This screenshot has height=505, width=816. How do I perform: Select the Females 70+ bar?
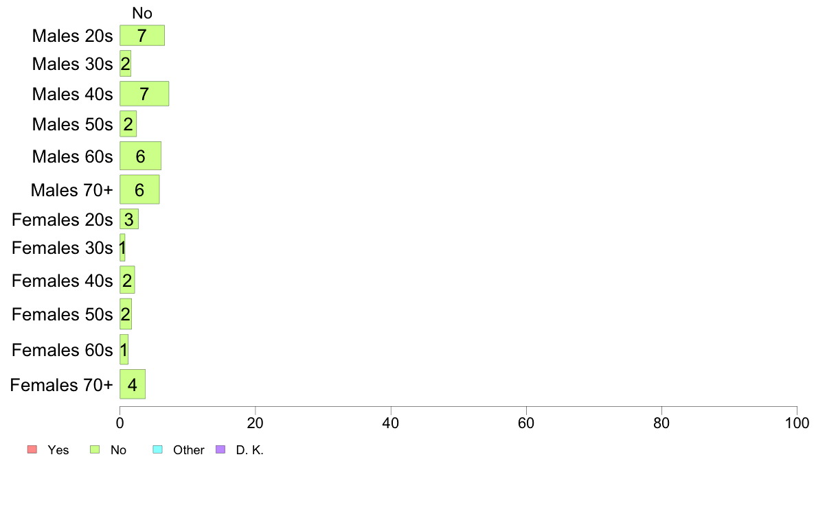coord(133,384)
